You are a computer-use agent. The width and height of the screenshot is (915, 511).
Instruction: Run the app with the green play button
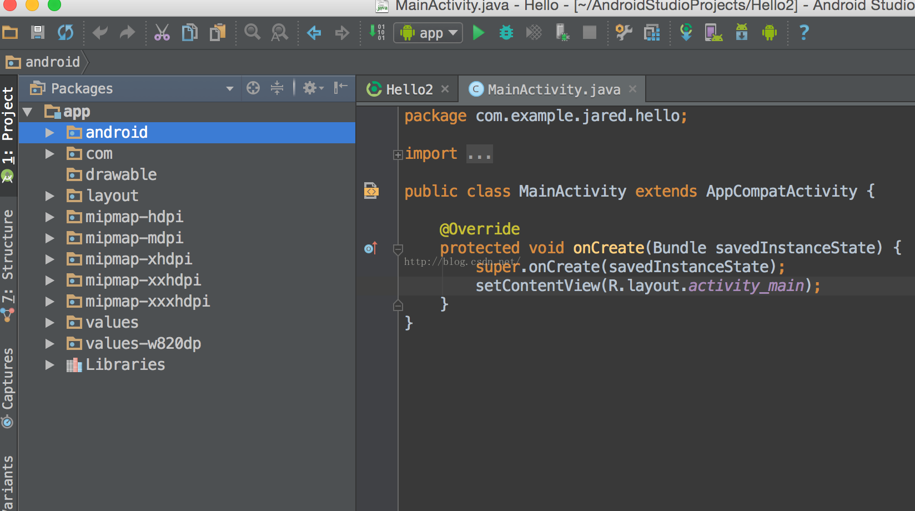pyautogui.click(x=478, y=33)
